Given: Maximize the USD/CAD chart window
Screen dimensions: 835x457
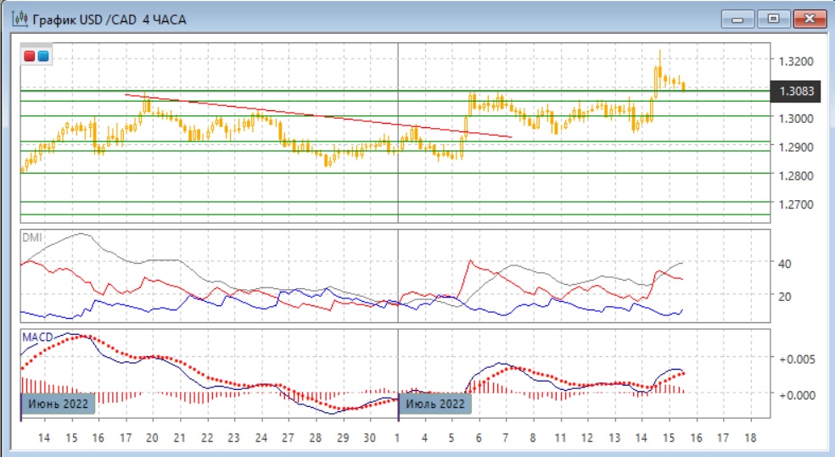Looking at the screenshot, I should (x=773, y=20).
